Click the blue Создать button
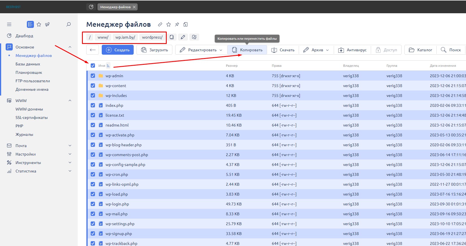 coord(118,50)
